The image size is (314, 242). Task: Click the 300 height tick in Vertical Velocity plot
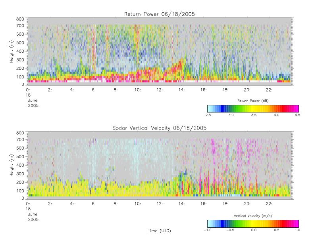click(x=20, y=174)
